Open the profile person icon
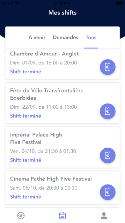The width and height of the screenshot is (125, 223). click(104, 216)
